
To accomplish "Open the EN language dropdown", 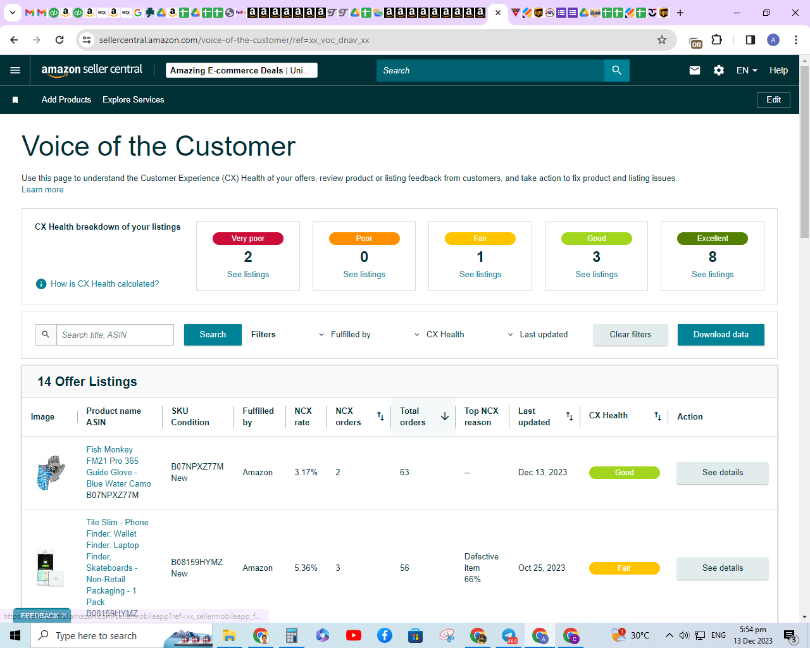I will click(x=747, y=70).
